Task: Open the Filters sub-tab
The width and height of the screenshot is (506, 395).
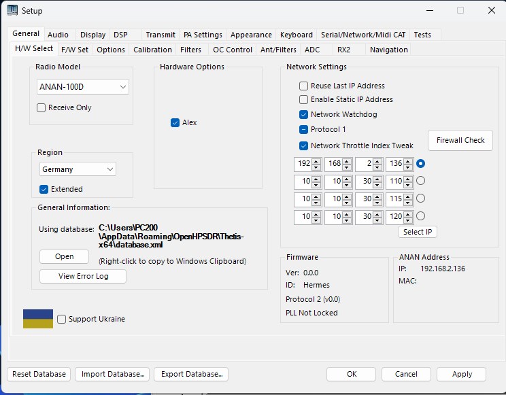Action: point(190,50)
